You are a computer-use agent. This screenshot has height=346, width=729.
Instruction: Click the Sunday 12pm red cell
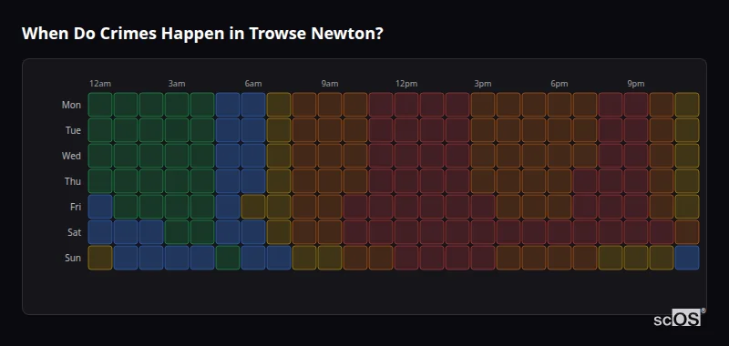coord(406,258)
